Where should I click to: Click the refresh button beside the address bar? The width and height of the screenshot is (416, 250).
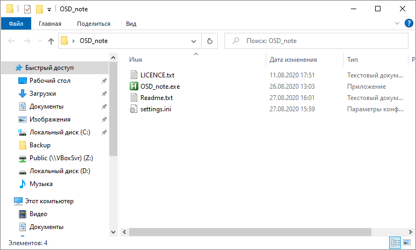pyautogui.click(x=209, y=41)
